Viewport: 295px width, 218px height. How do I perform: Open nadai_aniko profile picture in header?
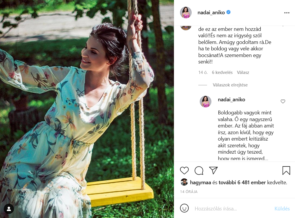186,13
